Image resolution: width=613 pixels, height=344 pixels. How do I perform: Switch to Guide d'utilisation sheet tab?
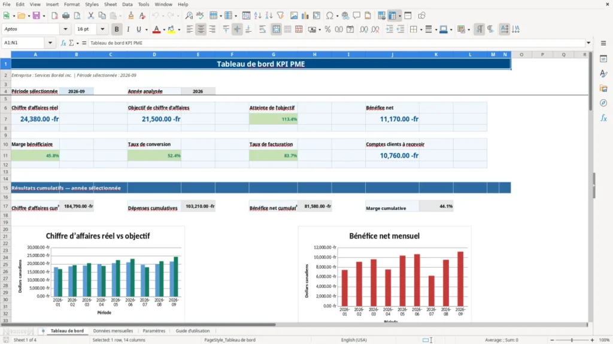[193, 331]
